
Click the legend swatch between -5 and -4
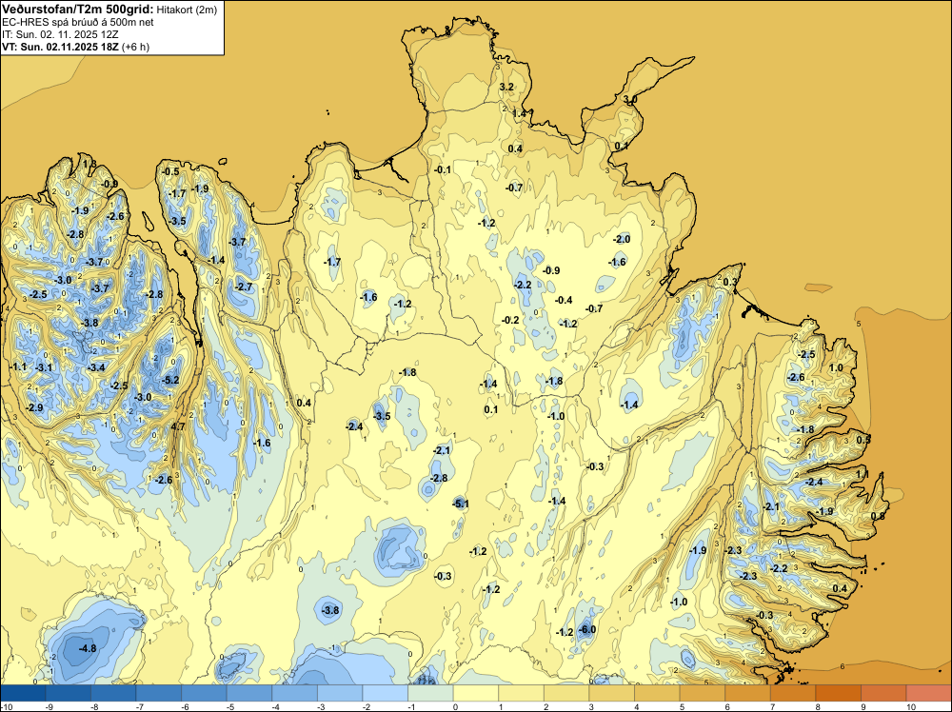[x=248, y=693]
